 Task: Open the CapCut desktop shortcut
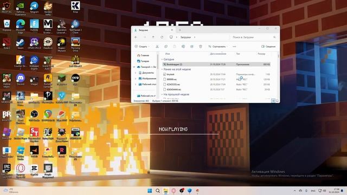pos(34,170)
